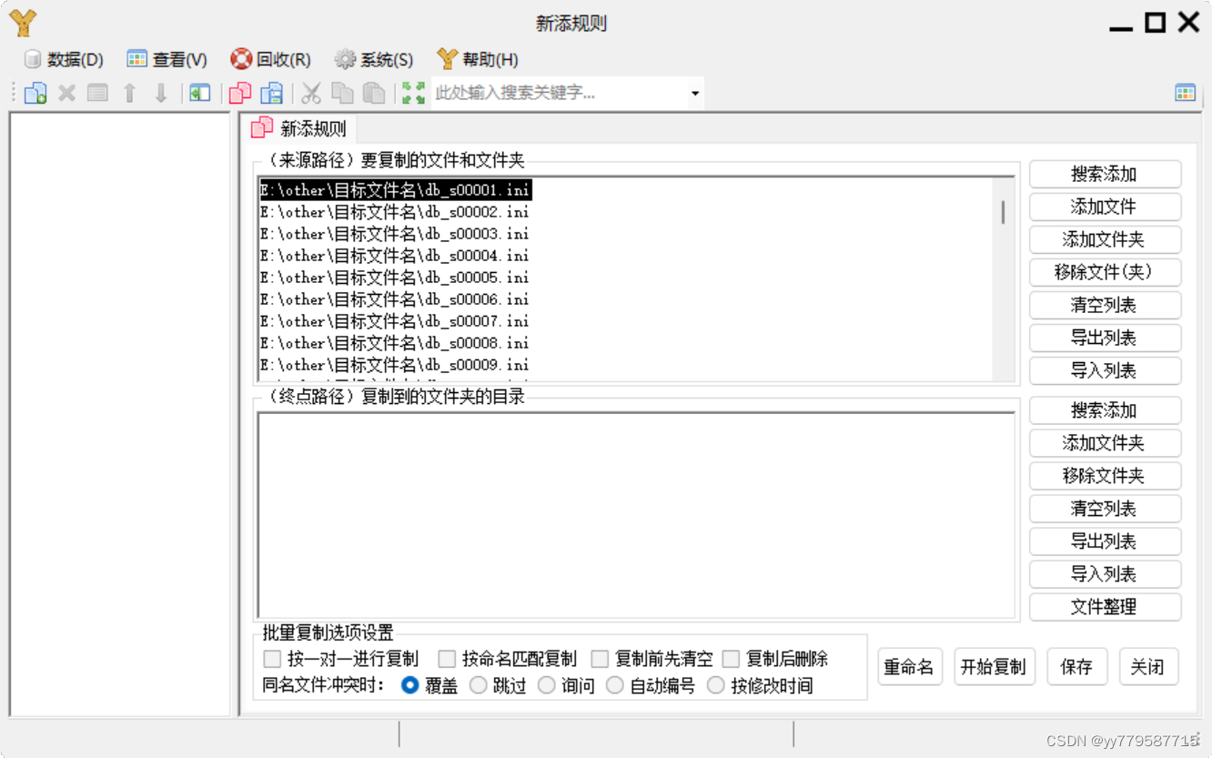Image resolution: width=1212 pixels, height=758 pixels.
Task: Open the 帮助(H) menu
Action: 478,60
